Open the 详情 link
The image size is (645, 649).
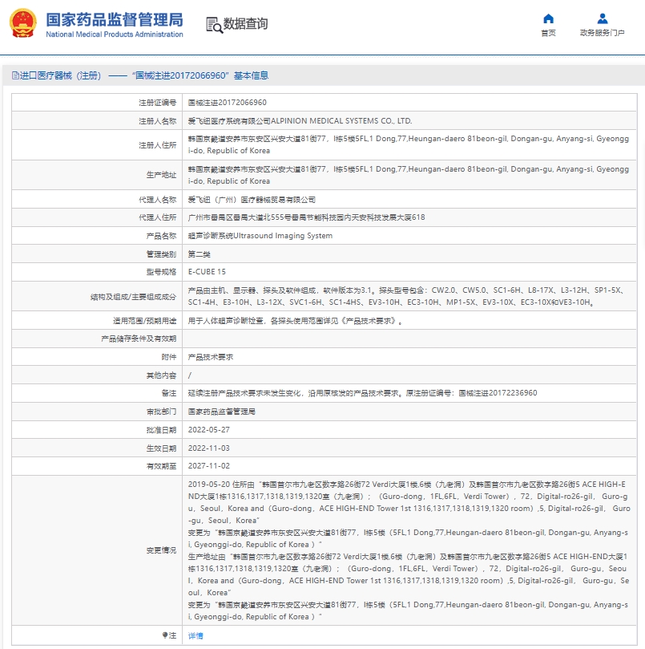pyautogui.click(x=196, y=635)
